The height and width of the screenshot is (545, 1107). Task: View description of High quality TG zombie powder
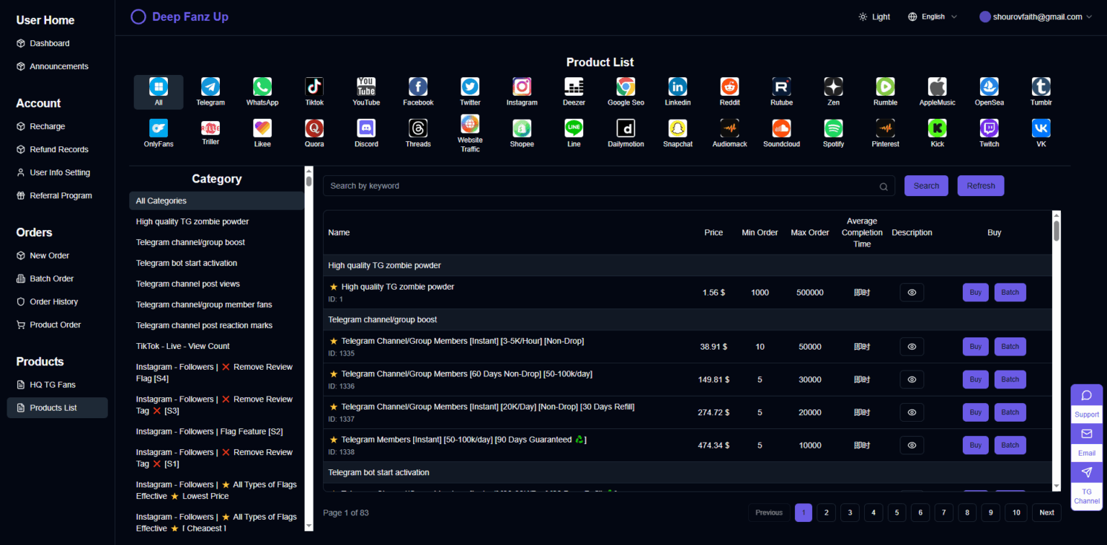click(x=912, y=293)
